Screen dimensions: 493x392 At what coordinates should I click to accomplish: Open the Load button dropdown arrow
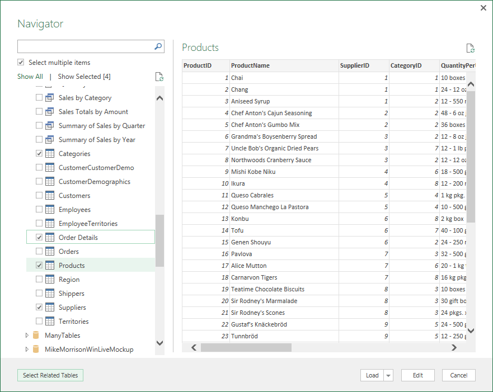pos(389,376)
